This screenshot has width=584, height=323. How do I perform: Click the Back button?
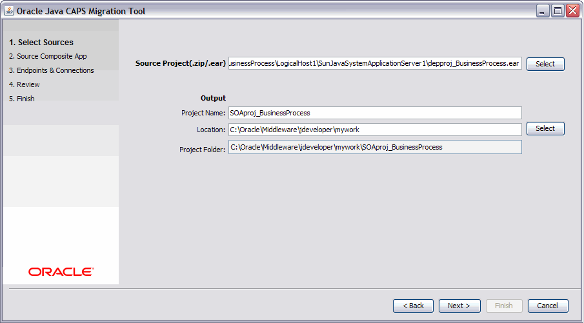413,306
